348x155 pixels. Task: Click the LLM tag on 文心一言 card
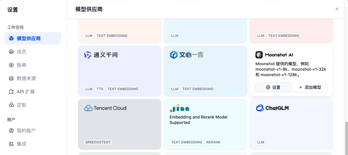tap(175, 89)
